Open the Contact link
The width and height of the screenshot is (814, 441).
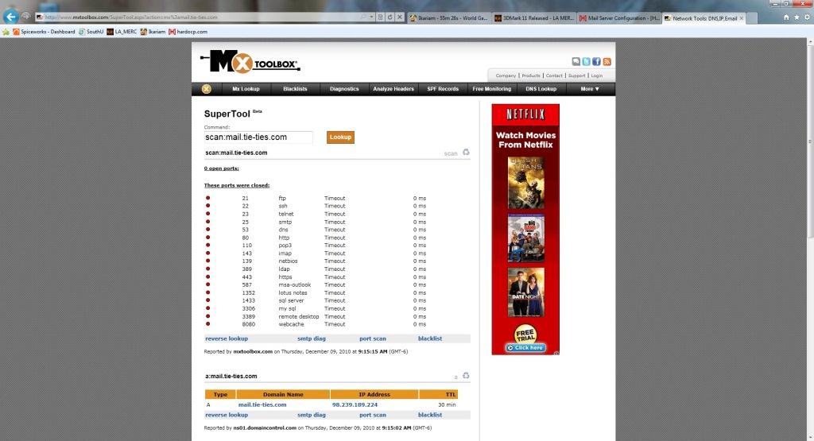click(554, 75)
